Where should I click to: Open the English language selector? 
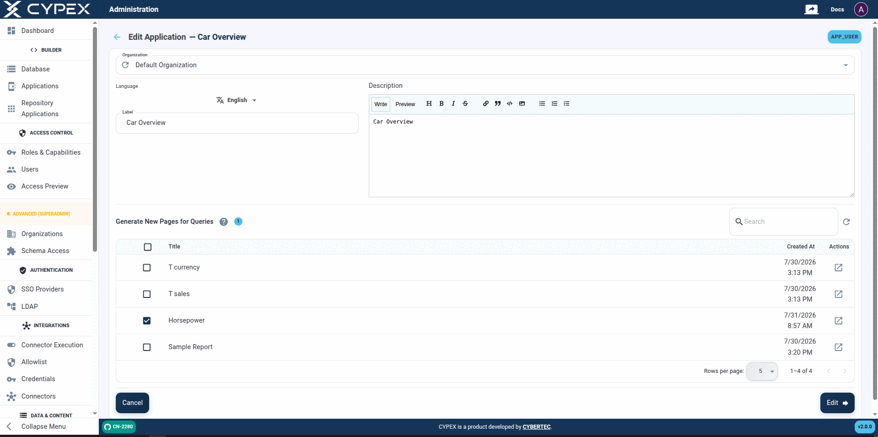237,100
